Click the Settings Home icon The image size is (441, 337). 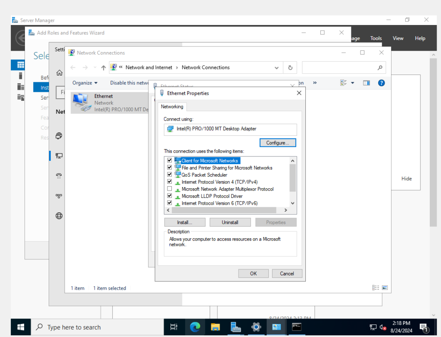point(59,73)
